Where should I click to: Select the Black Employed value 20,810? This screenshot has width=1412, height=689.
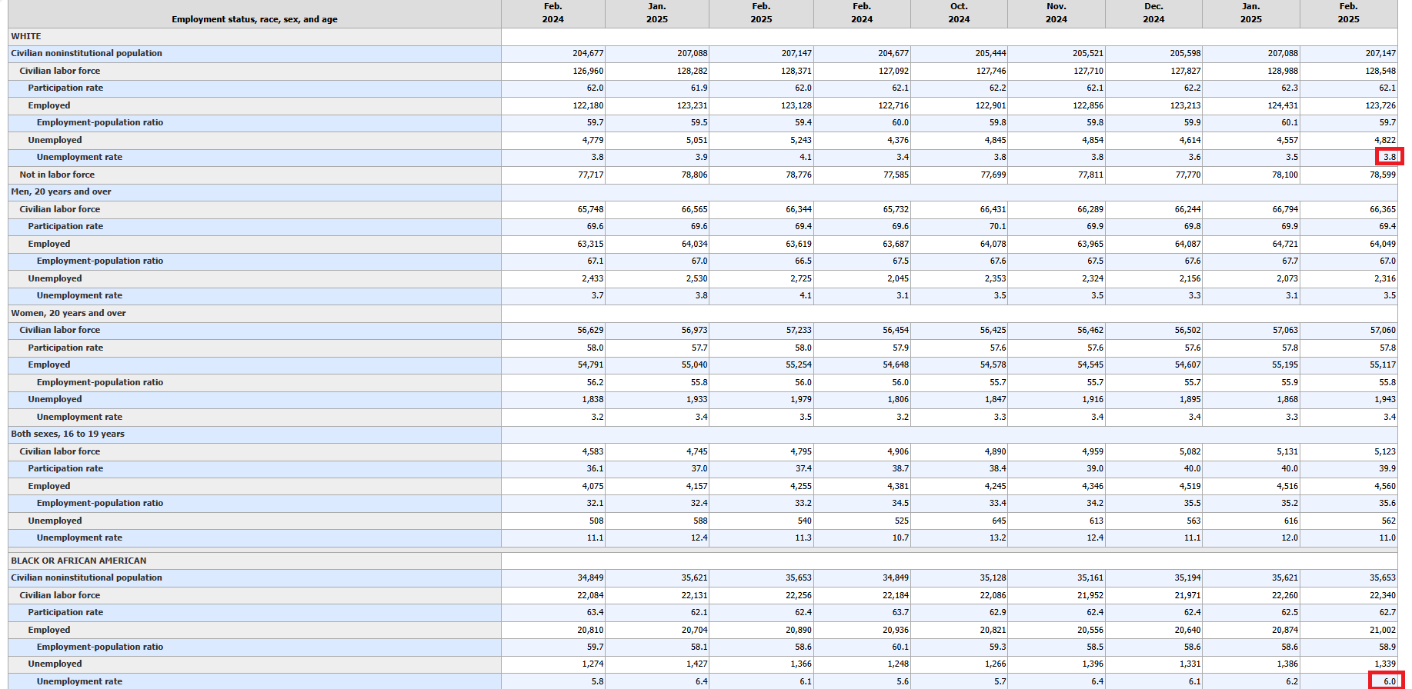(590, 630)
